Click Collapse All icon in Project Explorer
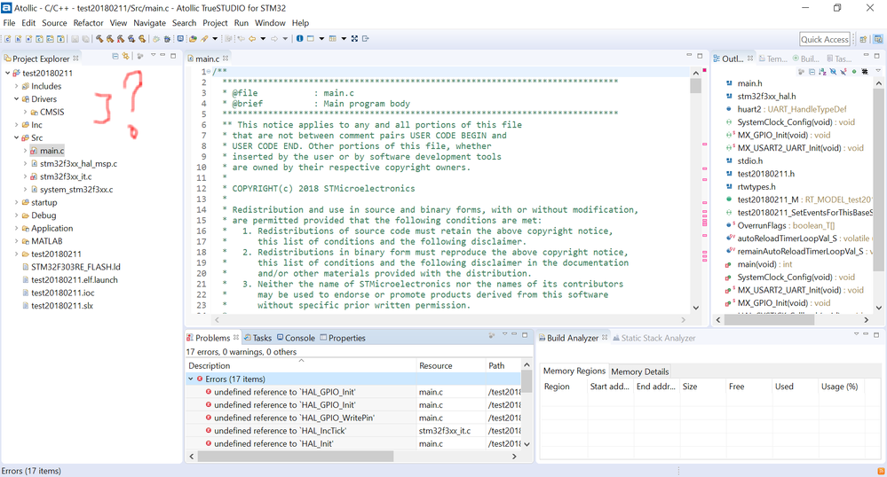The height and width of the screenshot is (477, 887). [115, 56]
